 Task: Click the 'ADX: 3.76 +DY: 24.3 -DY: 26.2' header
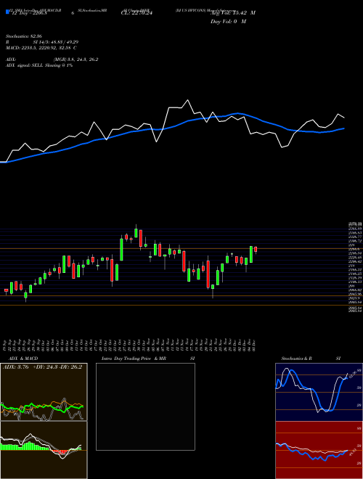[42, 367]
